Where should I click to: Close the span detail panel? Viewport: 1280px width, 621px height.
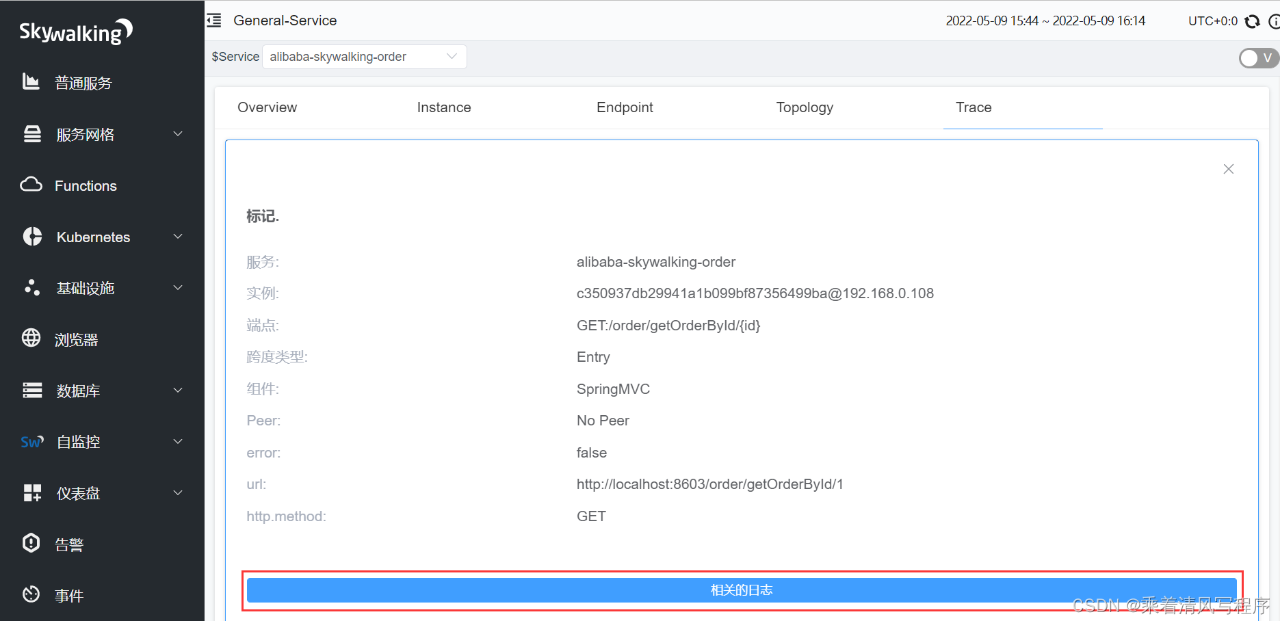1229,169
